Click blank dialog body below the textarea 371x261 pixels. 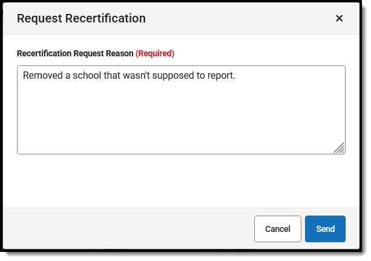[182, 182]
